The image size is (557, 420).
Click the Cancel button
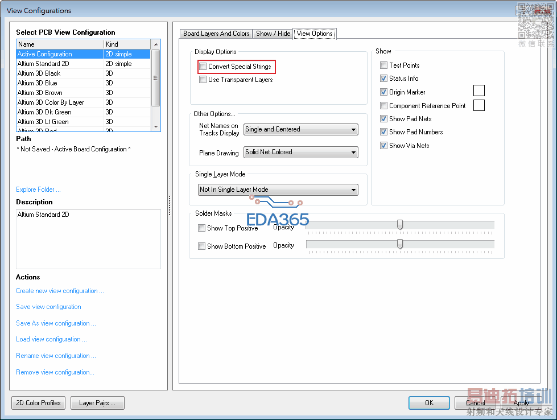click(475, 403)
